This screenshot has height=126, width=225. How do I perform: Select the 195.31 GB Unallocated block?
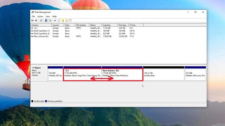point(163,73)
